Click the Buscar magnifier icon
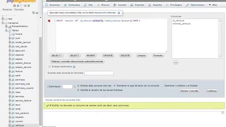226x127 pixels. tap(98, 5)
